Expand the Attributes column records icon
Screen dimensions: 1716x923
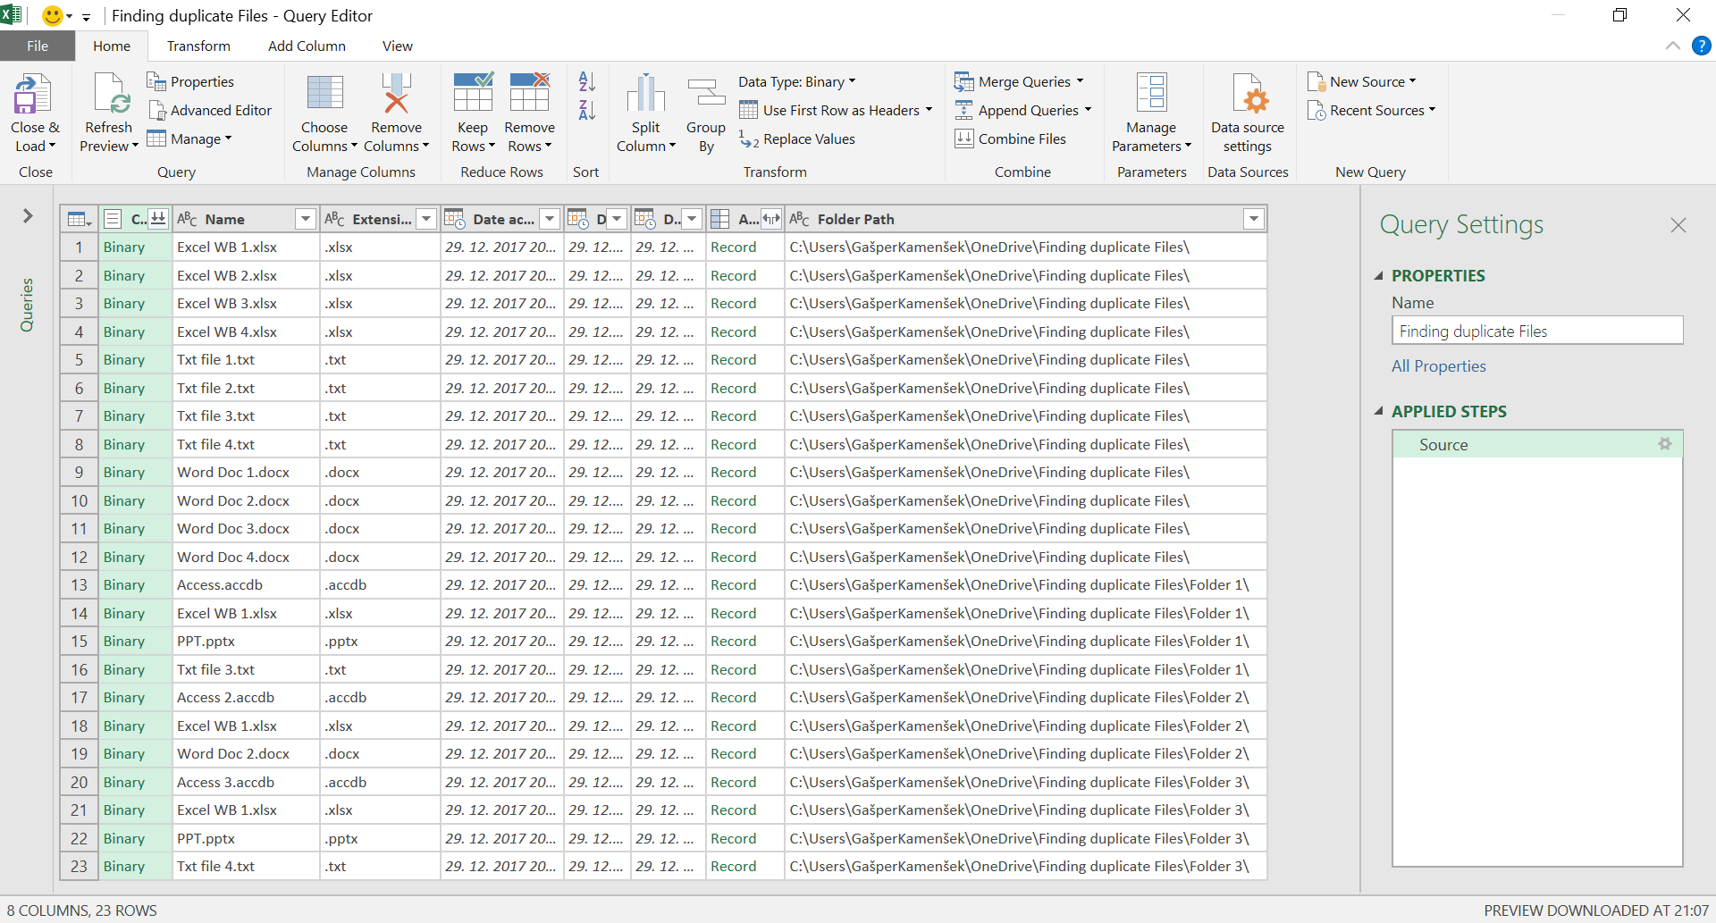[x=771, y=219]
